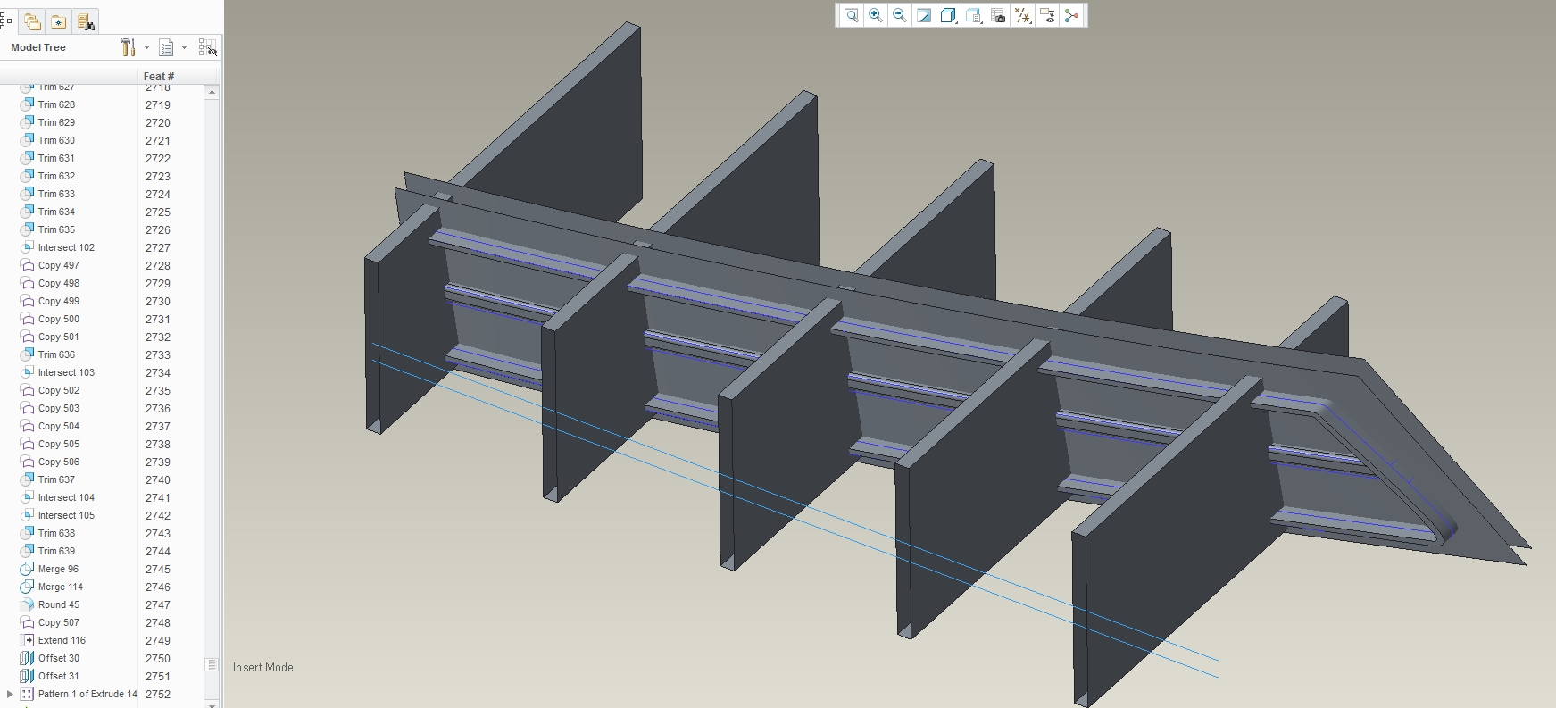Select Copy 504 feature
The height and width of the screenshot is (708, 1556).
[x=59, y=426]
